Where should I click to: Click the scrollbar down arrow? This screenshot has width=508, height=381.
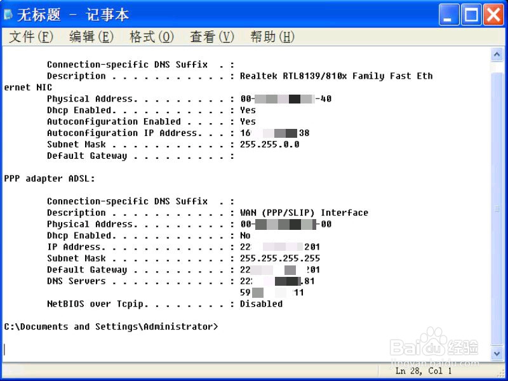[497, 354]
